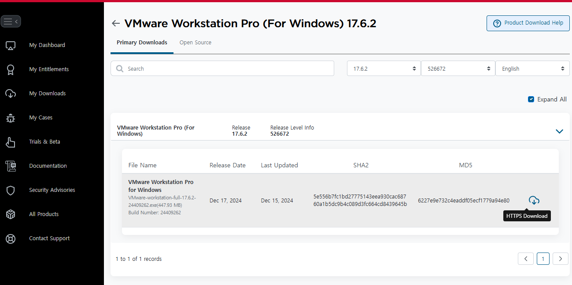Screen dimensions: 572x285
Task: Click the SHA2 column header
Action: tap(361, 165)
